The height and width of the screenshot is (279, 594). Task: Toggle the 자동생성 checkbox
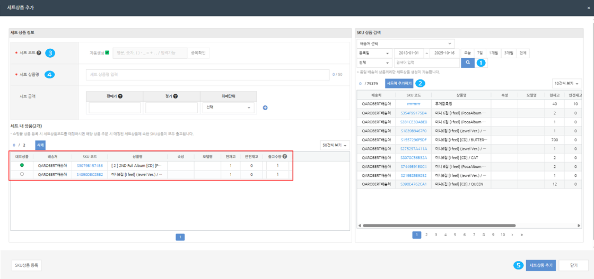tap(107, 53)
